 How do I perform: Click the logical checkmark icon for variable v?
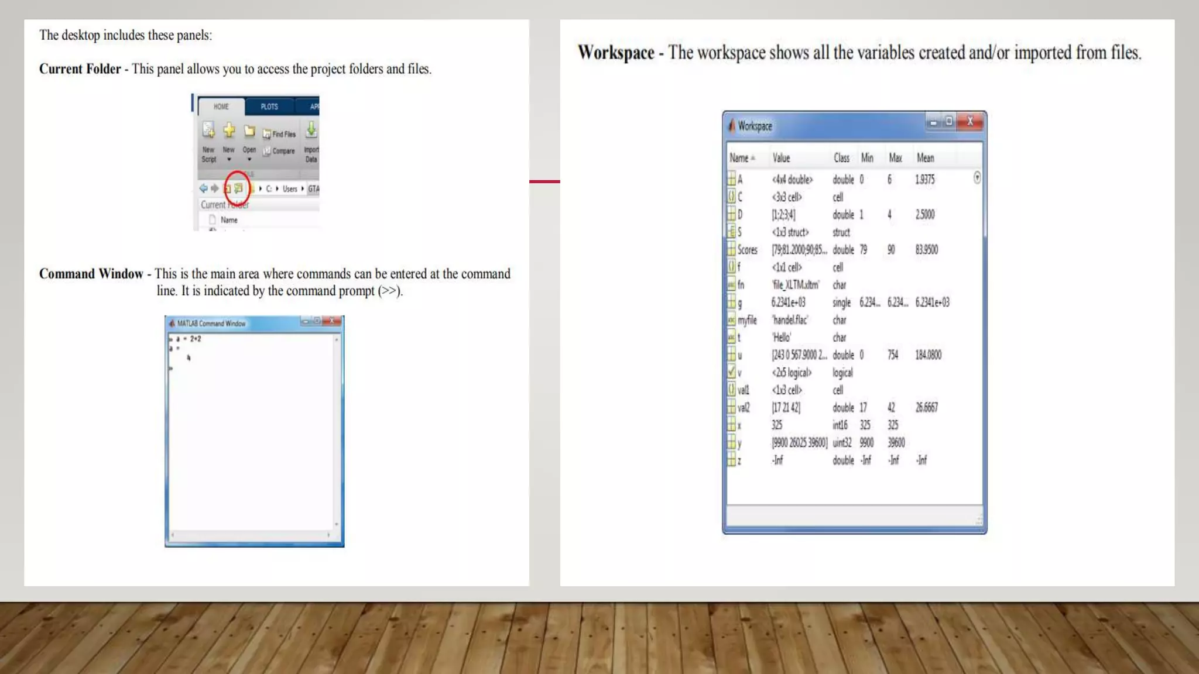pos(731,372)
